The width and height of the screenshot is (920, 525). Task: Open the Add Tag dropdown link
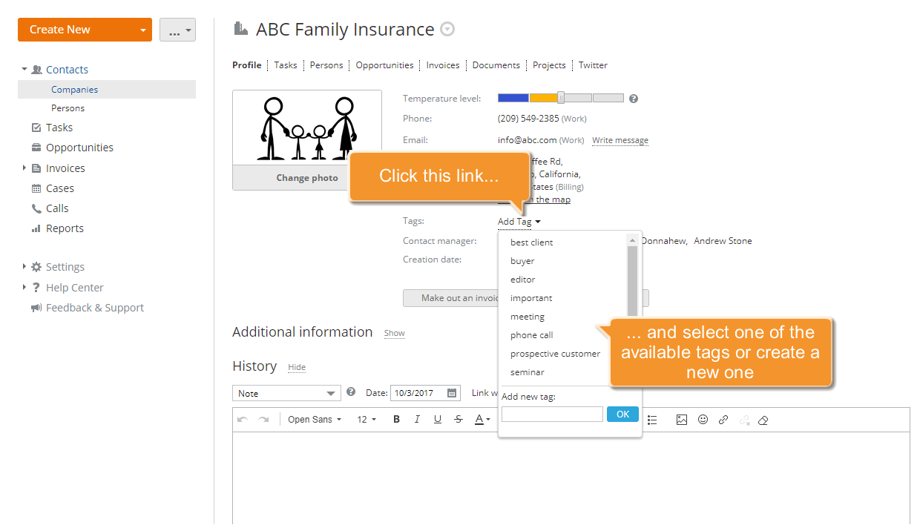click(x=518, y=222)
